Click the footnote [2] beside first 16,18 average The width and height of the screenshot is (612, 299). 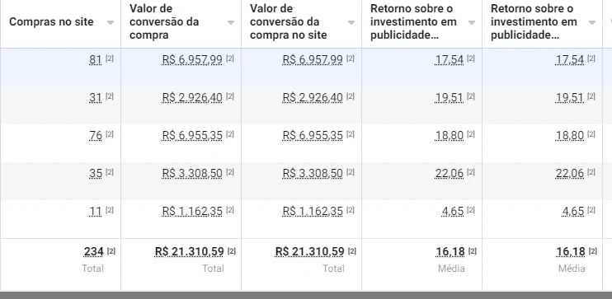(473, 251)
